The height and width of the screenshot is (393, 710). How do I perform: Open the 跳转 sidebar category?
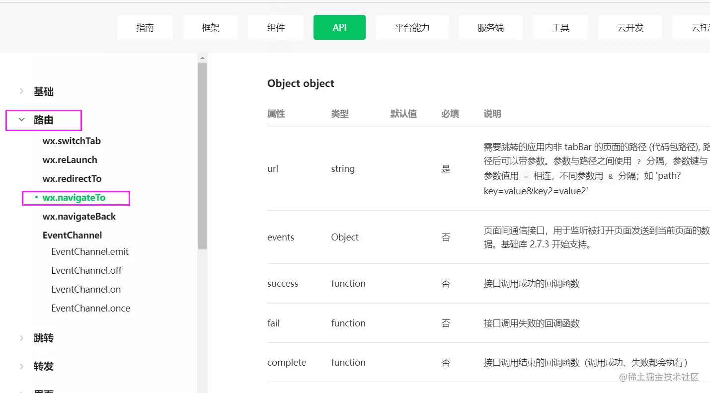[44, 338]
